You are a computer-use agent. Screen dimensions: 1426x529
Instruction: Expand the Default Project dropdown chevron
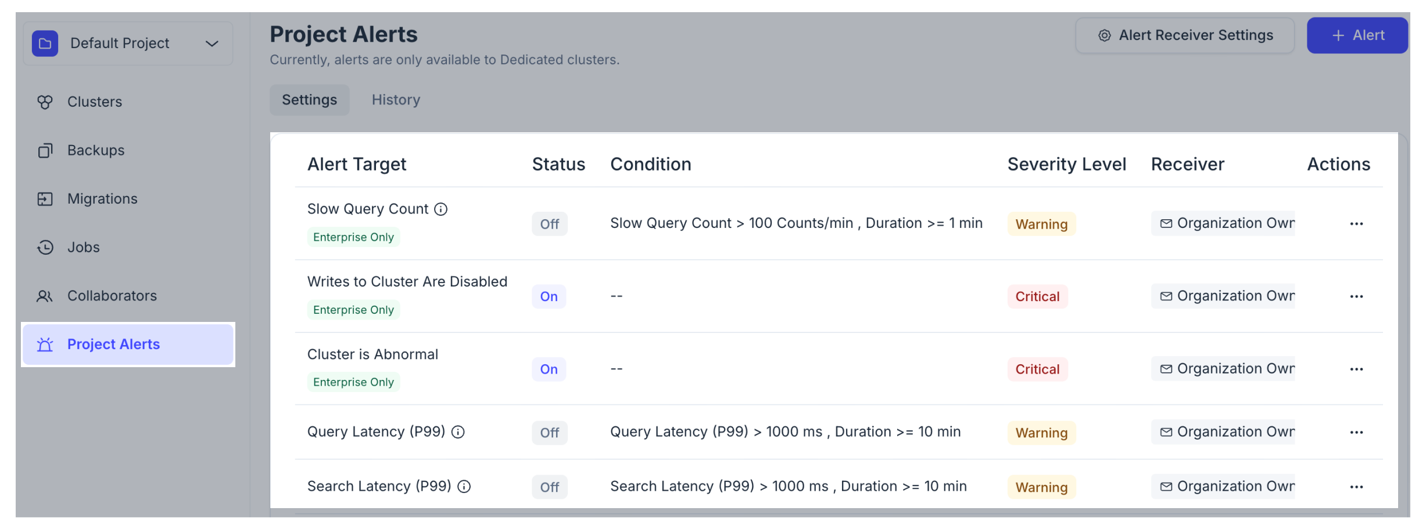pos(212,44)
